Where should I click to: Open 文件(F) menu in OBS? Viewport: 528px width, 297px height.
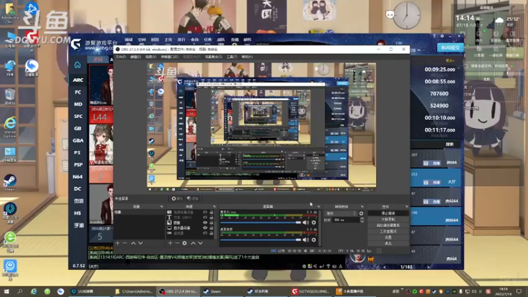[x=121, y=57]
